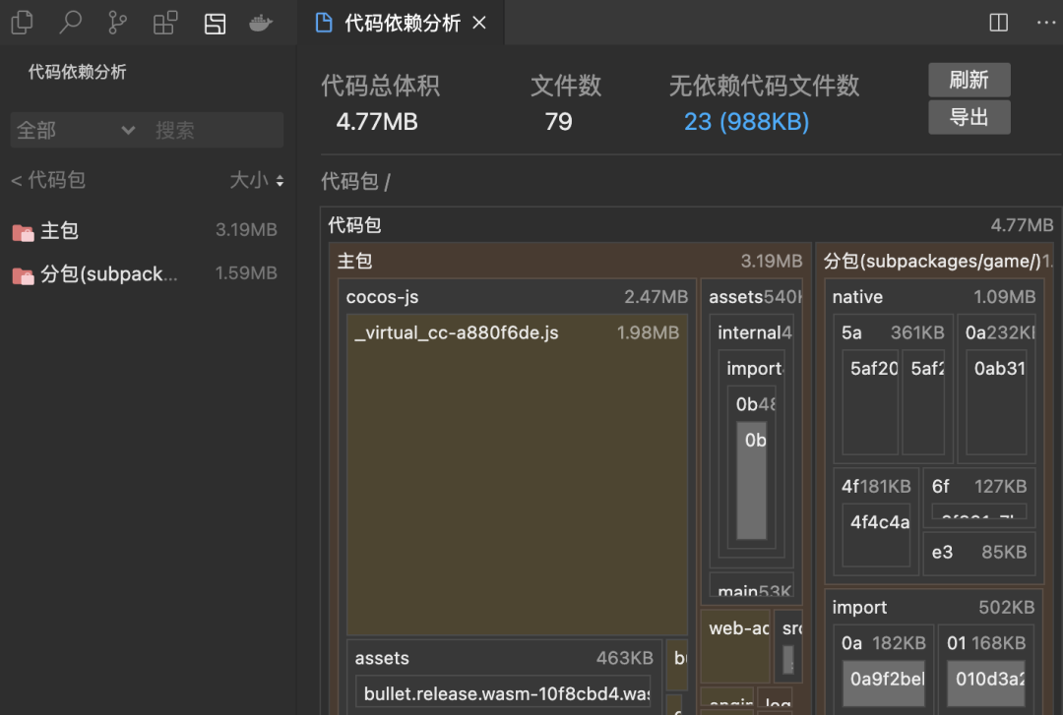Open the Source Control branch icon
Image resolution: width=1063 pixels, height=715 pixels.
point(117,22)
